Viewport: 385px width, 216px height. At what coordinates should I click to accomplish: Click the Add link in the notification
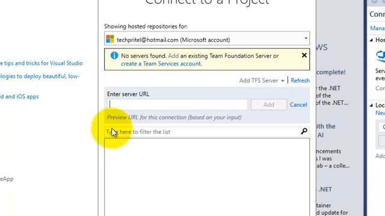(x=173, y=56)
